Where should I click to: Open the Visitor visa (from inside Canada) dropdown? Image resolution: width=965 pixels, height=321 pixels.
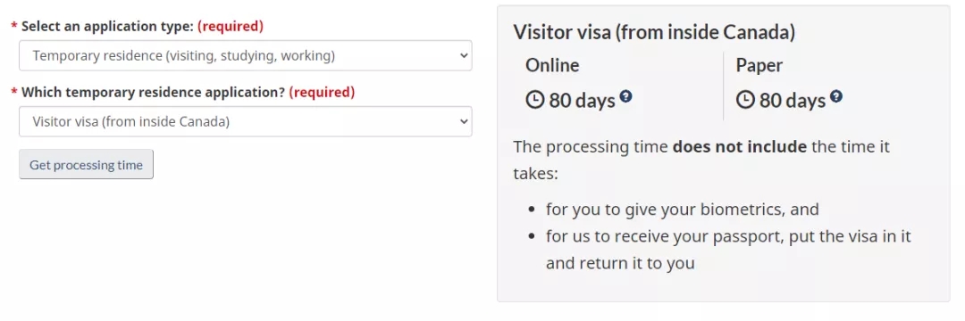coord(246,121)
